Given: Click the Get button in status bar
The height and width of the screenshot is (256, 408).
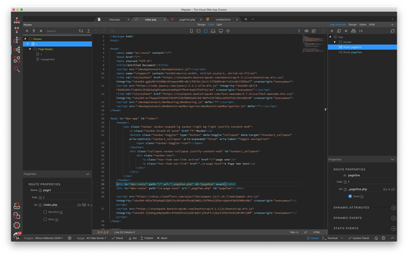Looking at the screenshot, I should tap(132, 238).
